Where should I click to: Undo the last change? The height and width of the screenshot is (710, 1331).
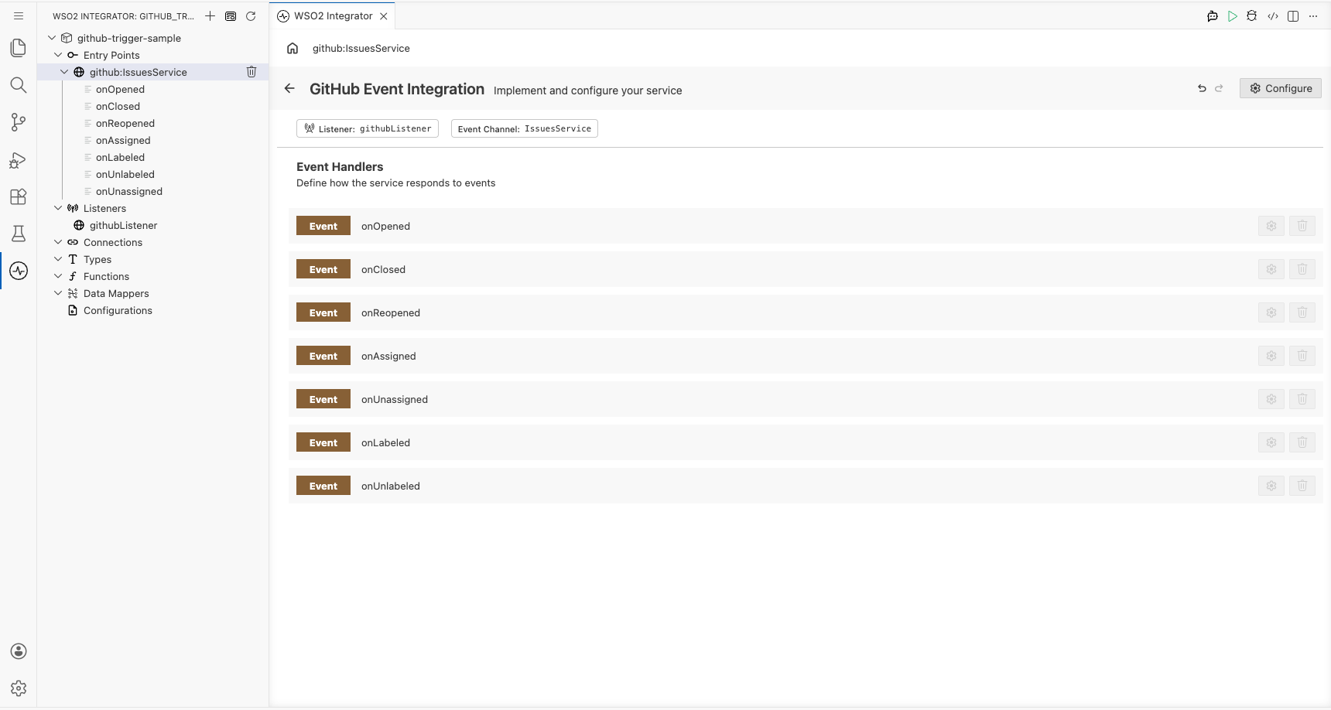click(x=1202, y=88)
